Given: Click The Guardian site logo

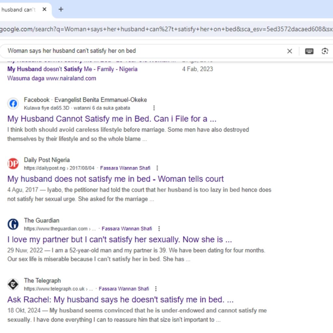Looking at the screenshot, I should [x=13, y=224].
